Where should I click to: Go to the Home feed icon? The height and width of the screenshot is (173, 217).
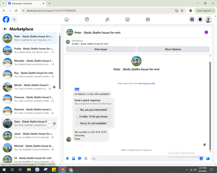[x=66, y=19]
